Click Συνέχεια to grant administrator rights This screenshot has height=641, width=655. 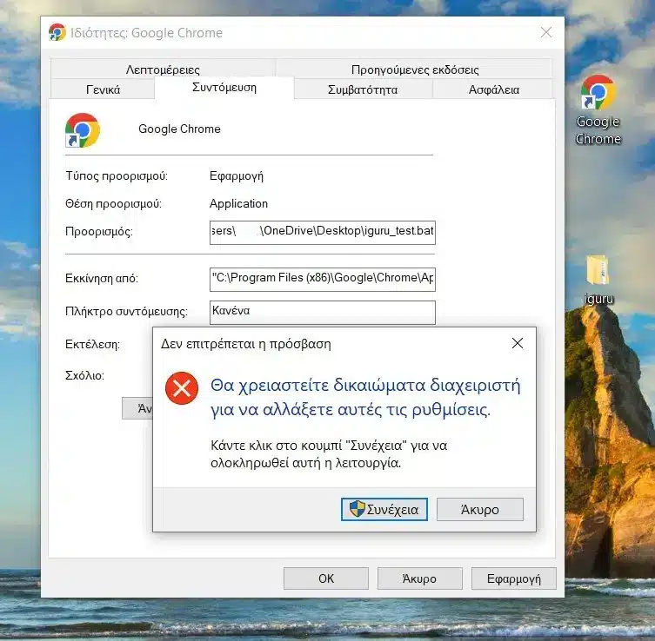[x=384, y=509]
